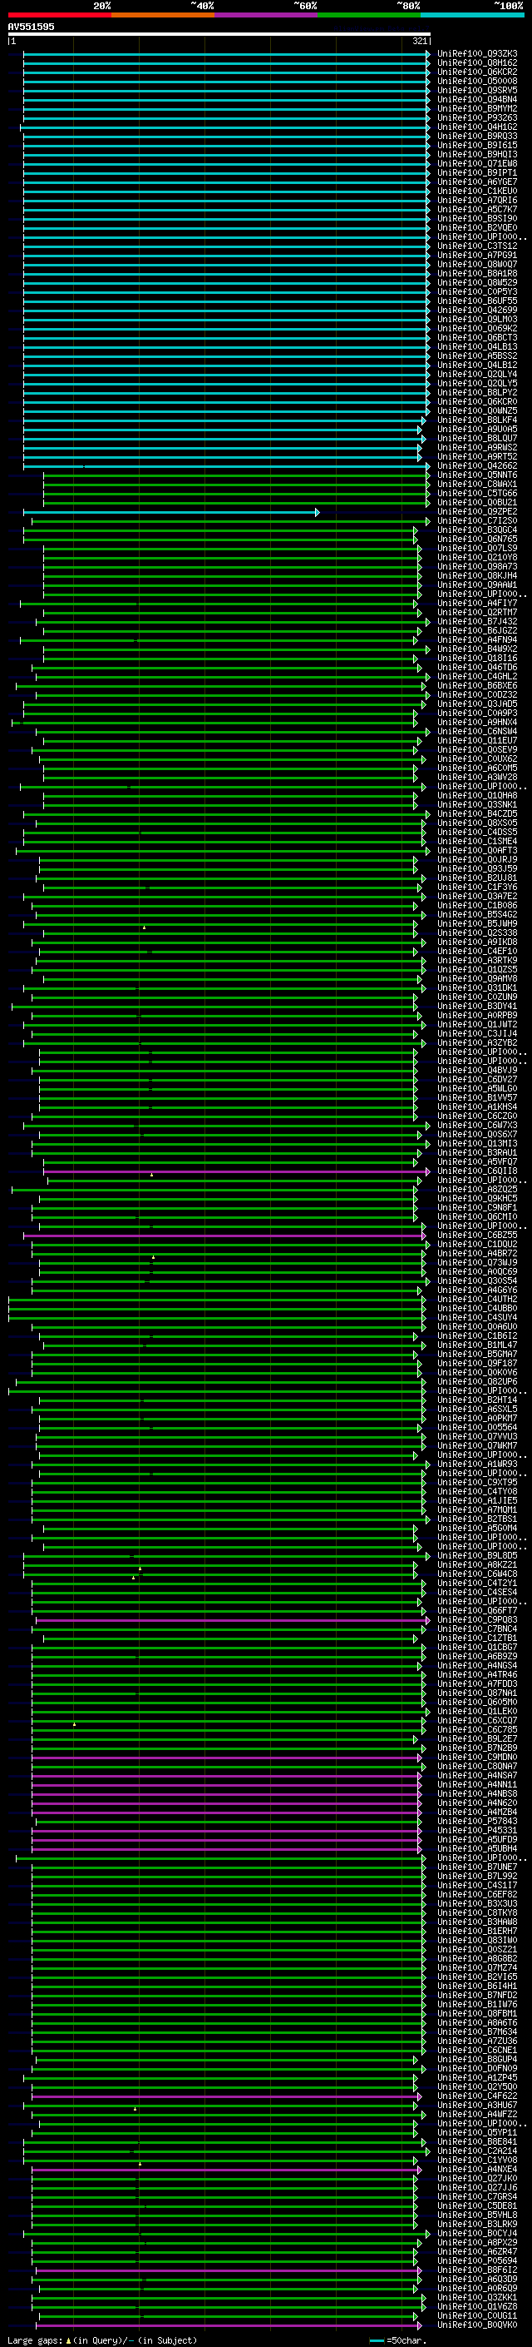The image size is (532, 2347).
Task: Open entry UniRef100_Q98A73
Action: [477, 567]
